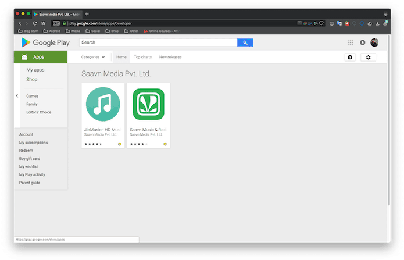404x260 pixels.
Task: Open Family in sidebar
Action: coord(32,104)
